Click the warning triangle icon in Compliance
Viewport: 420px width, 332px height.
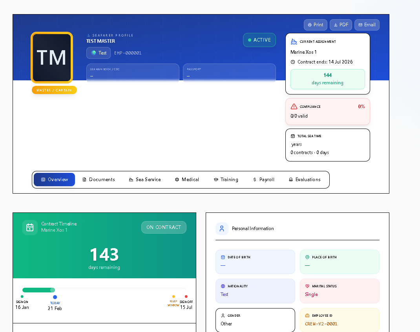tap(294, 107)
